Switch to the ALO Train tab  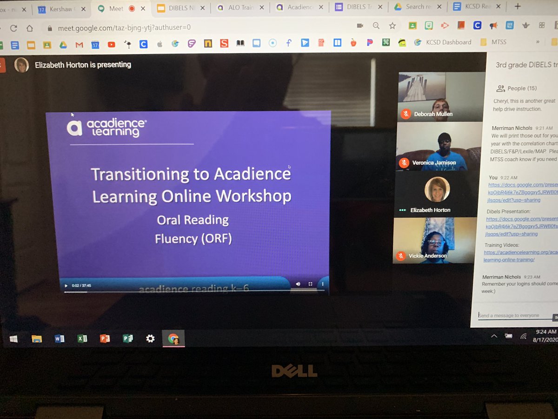tap(240, 7)
